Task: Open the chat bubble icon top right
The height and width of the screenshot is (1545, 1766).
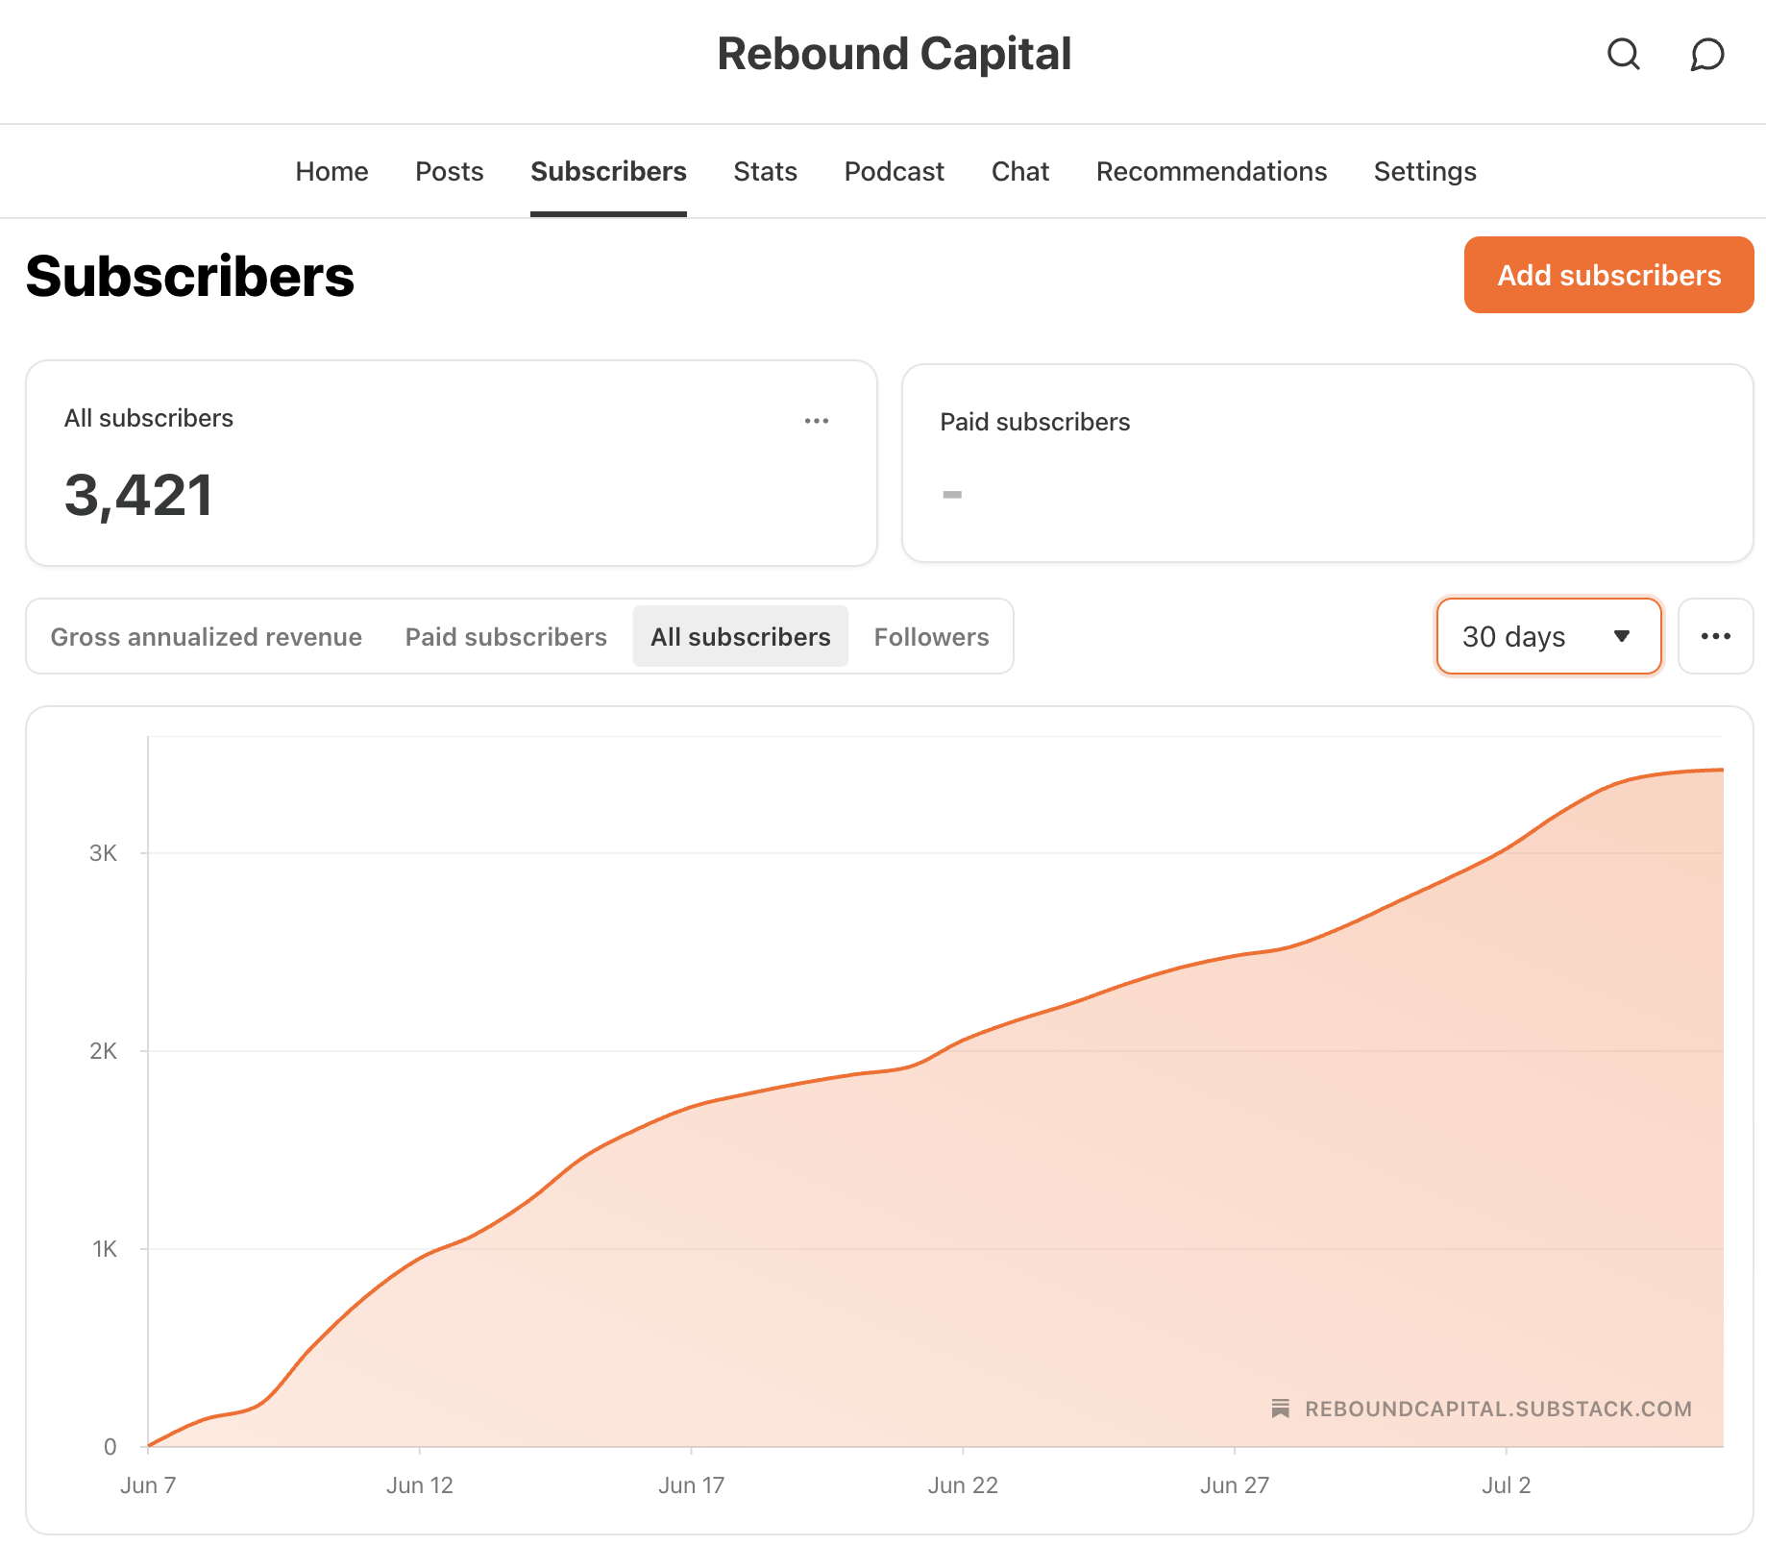Action: (1706, 55)
